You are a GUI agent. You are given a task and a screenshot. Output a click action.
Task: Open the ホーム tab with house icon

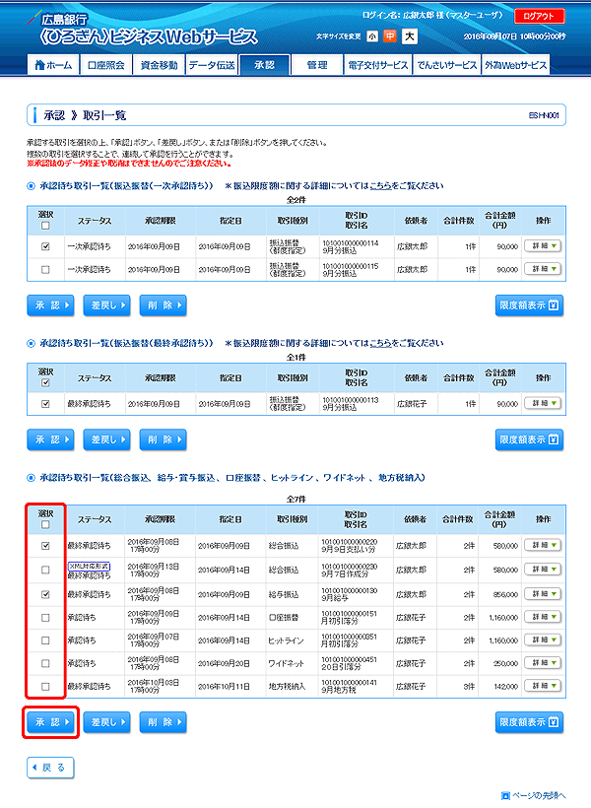53,65
